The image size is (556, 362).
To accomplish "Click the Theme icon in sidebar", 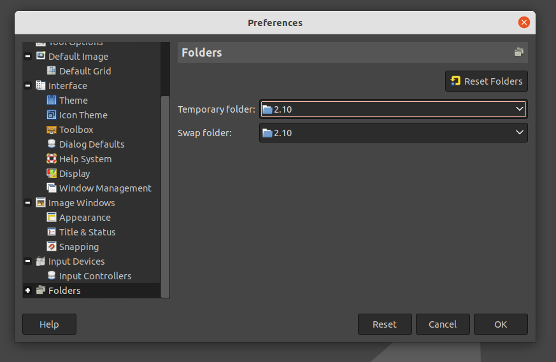I will [x=52, y=101].
